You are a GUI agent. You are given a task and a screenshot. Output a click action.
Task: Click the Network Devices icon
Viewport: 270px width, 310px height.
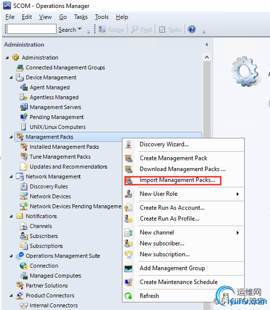24,196
